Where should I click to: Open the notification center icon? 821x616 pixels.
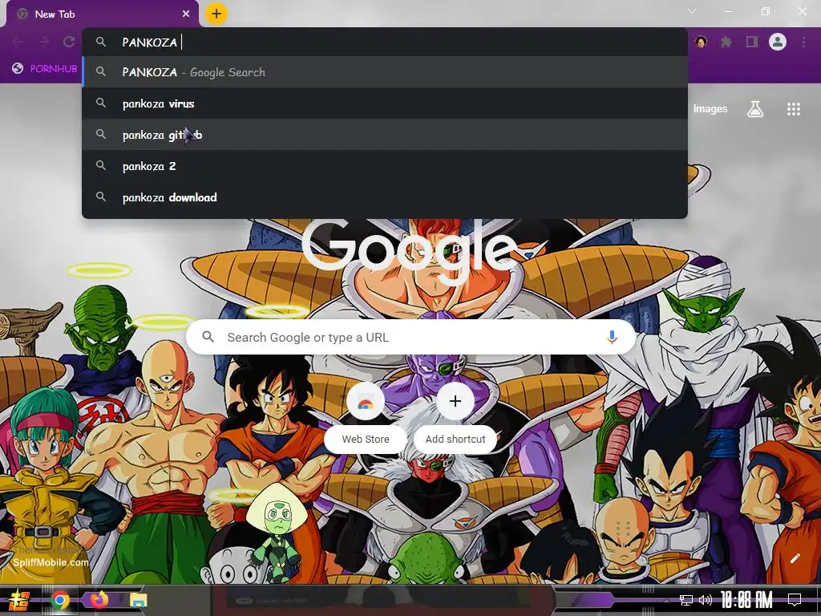coord(795,600)
